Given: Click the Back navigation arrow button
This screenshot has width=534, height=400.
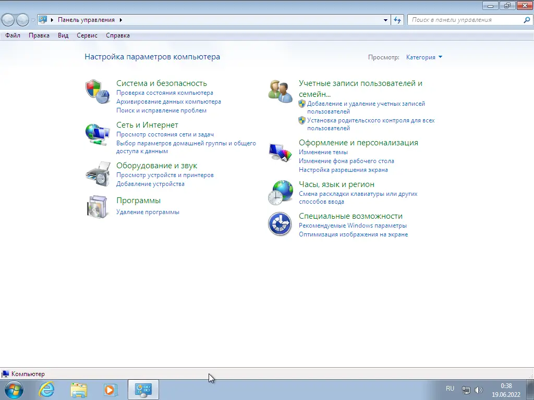Looking at the screenshot, I should (8, 20).
